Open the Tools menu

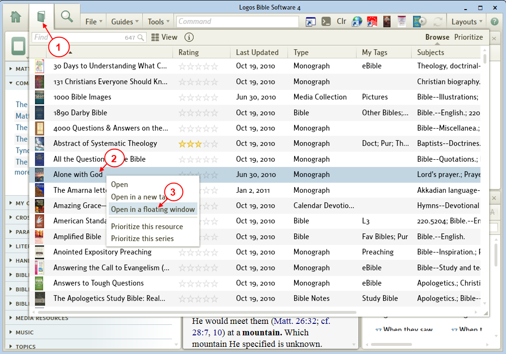coord(159,22)
